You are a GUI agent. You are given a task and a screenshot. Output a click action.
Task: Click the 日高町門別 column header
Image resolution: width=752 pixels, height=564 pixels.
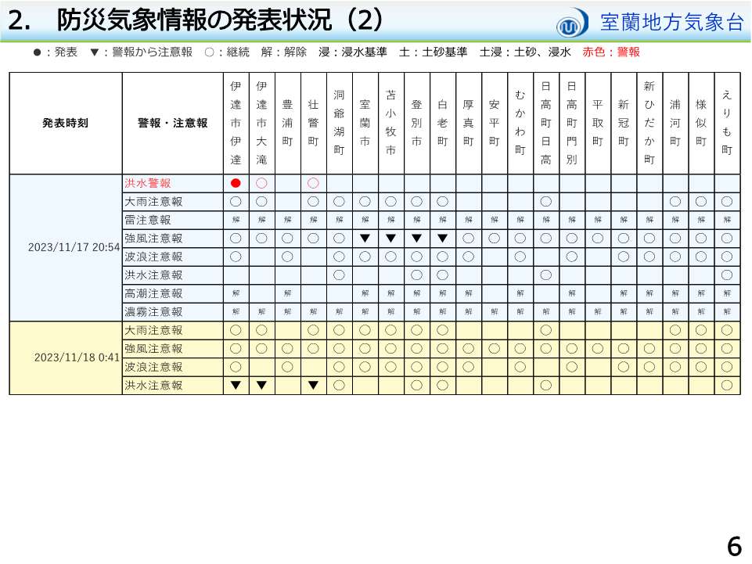point(572,123)
